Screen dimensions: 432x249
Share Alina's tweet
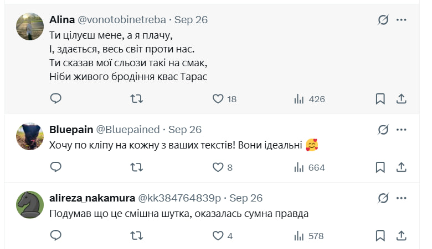click(402, 99)
